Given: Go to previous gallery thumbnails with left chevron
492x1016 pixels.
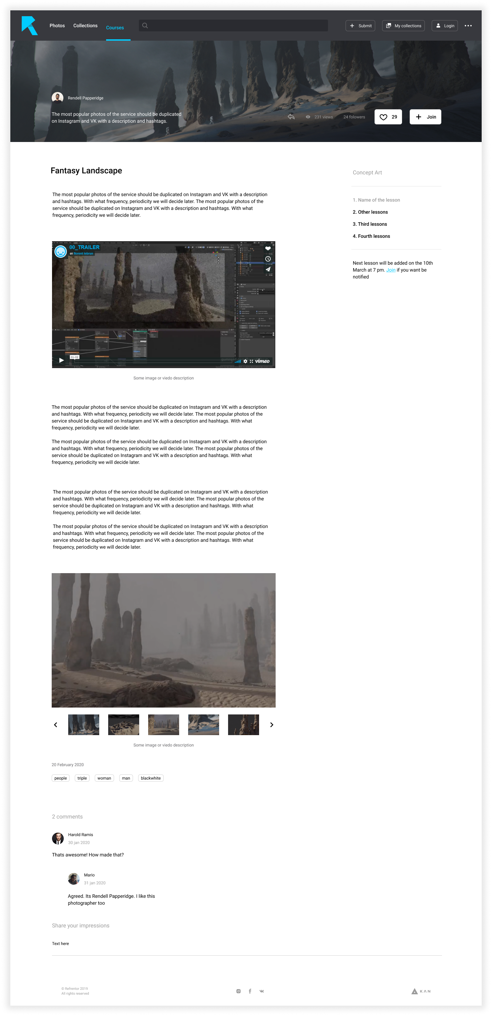Looking at the screenshot, I should (55, 724).
